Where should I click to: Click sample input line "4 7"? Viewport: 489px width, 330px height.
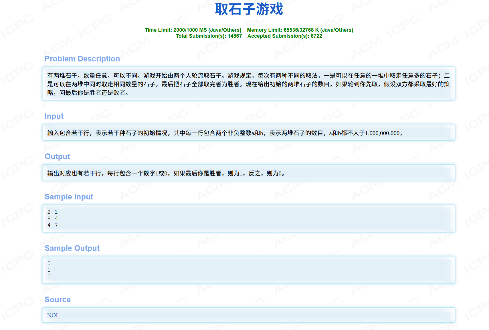pyautogui.click(x=53, y=225)
